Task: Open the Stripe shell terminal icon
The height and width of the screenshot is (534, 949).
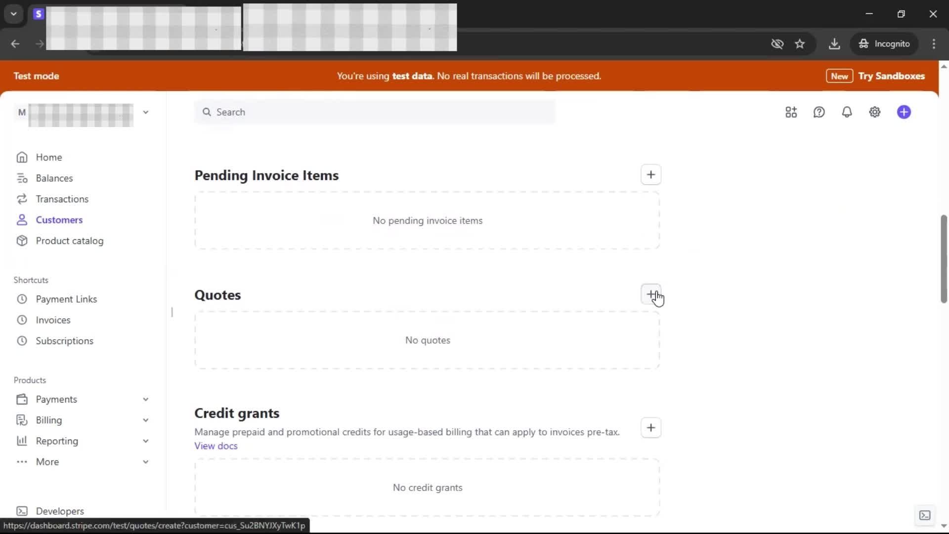Action: (924, 515)
